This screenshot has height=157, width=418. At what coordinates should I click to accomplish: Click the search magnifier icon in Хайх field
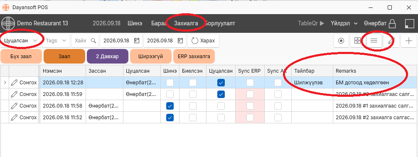[93, 41]
